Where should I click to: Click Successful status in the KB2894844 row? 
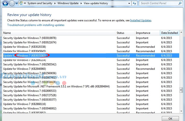(x=123, y=86)
